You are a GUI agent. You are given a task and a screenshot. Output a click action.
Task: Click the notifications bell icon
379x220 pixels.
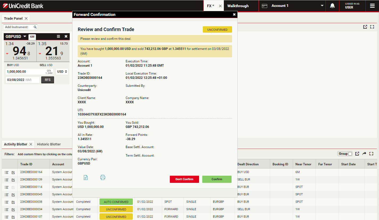[332, 6]
